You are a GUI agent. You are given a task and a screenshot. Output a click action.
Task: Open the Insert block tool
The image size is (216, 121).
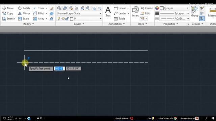coord(135,12)
